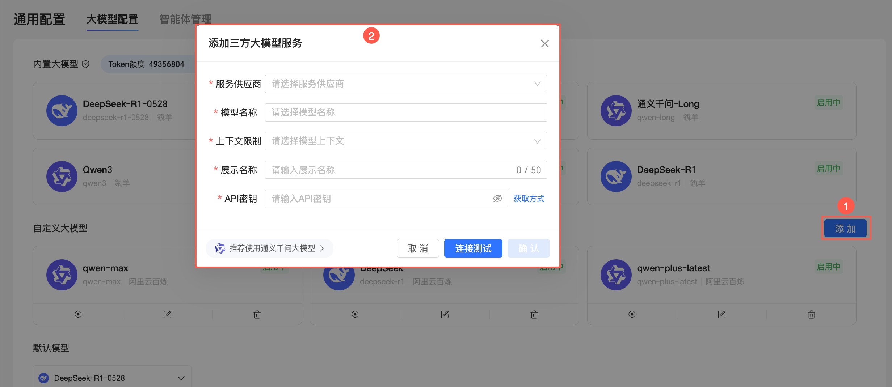The image size is (892, 387).
Task: Click the qwen-max model logo icon
Action: pos(62,275)
